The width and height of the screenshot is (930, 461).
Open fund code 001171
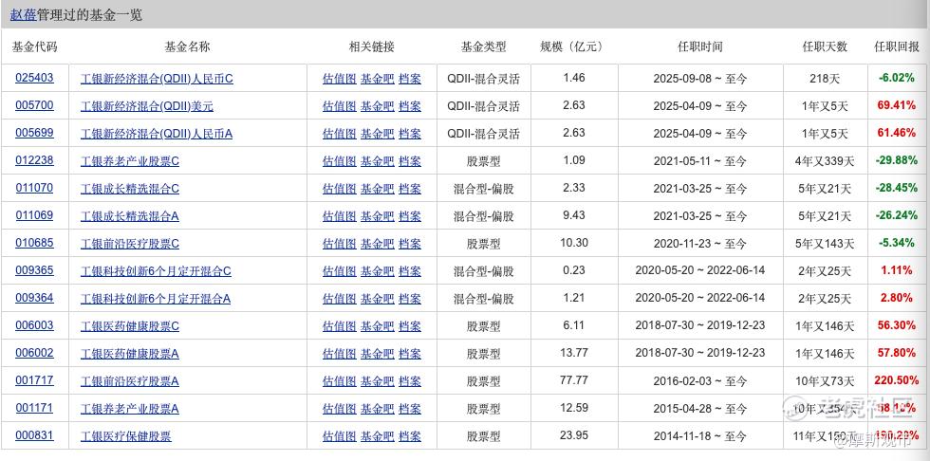34,408
